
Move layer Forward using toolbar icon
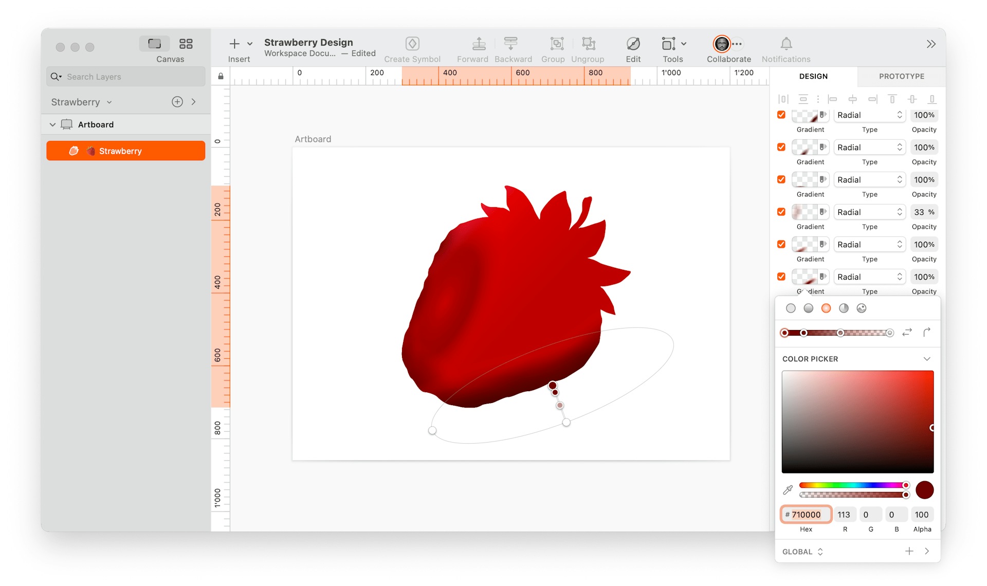tap(479, 44)
